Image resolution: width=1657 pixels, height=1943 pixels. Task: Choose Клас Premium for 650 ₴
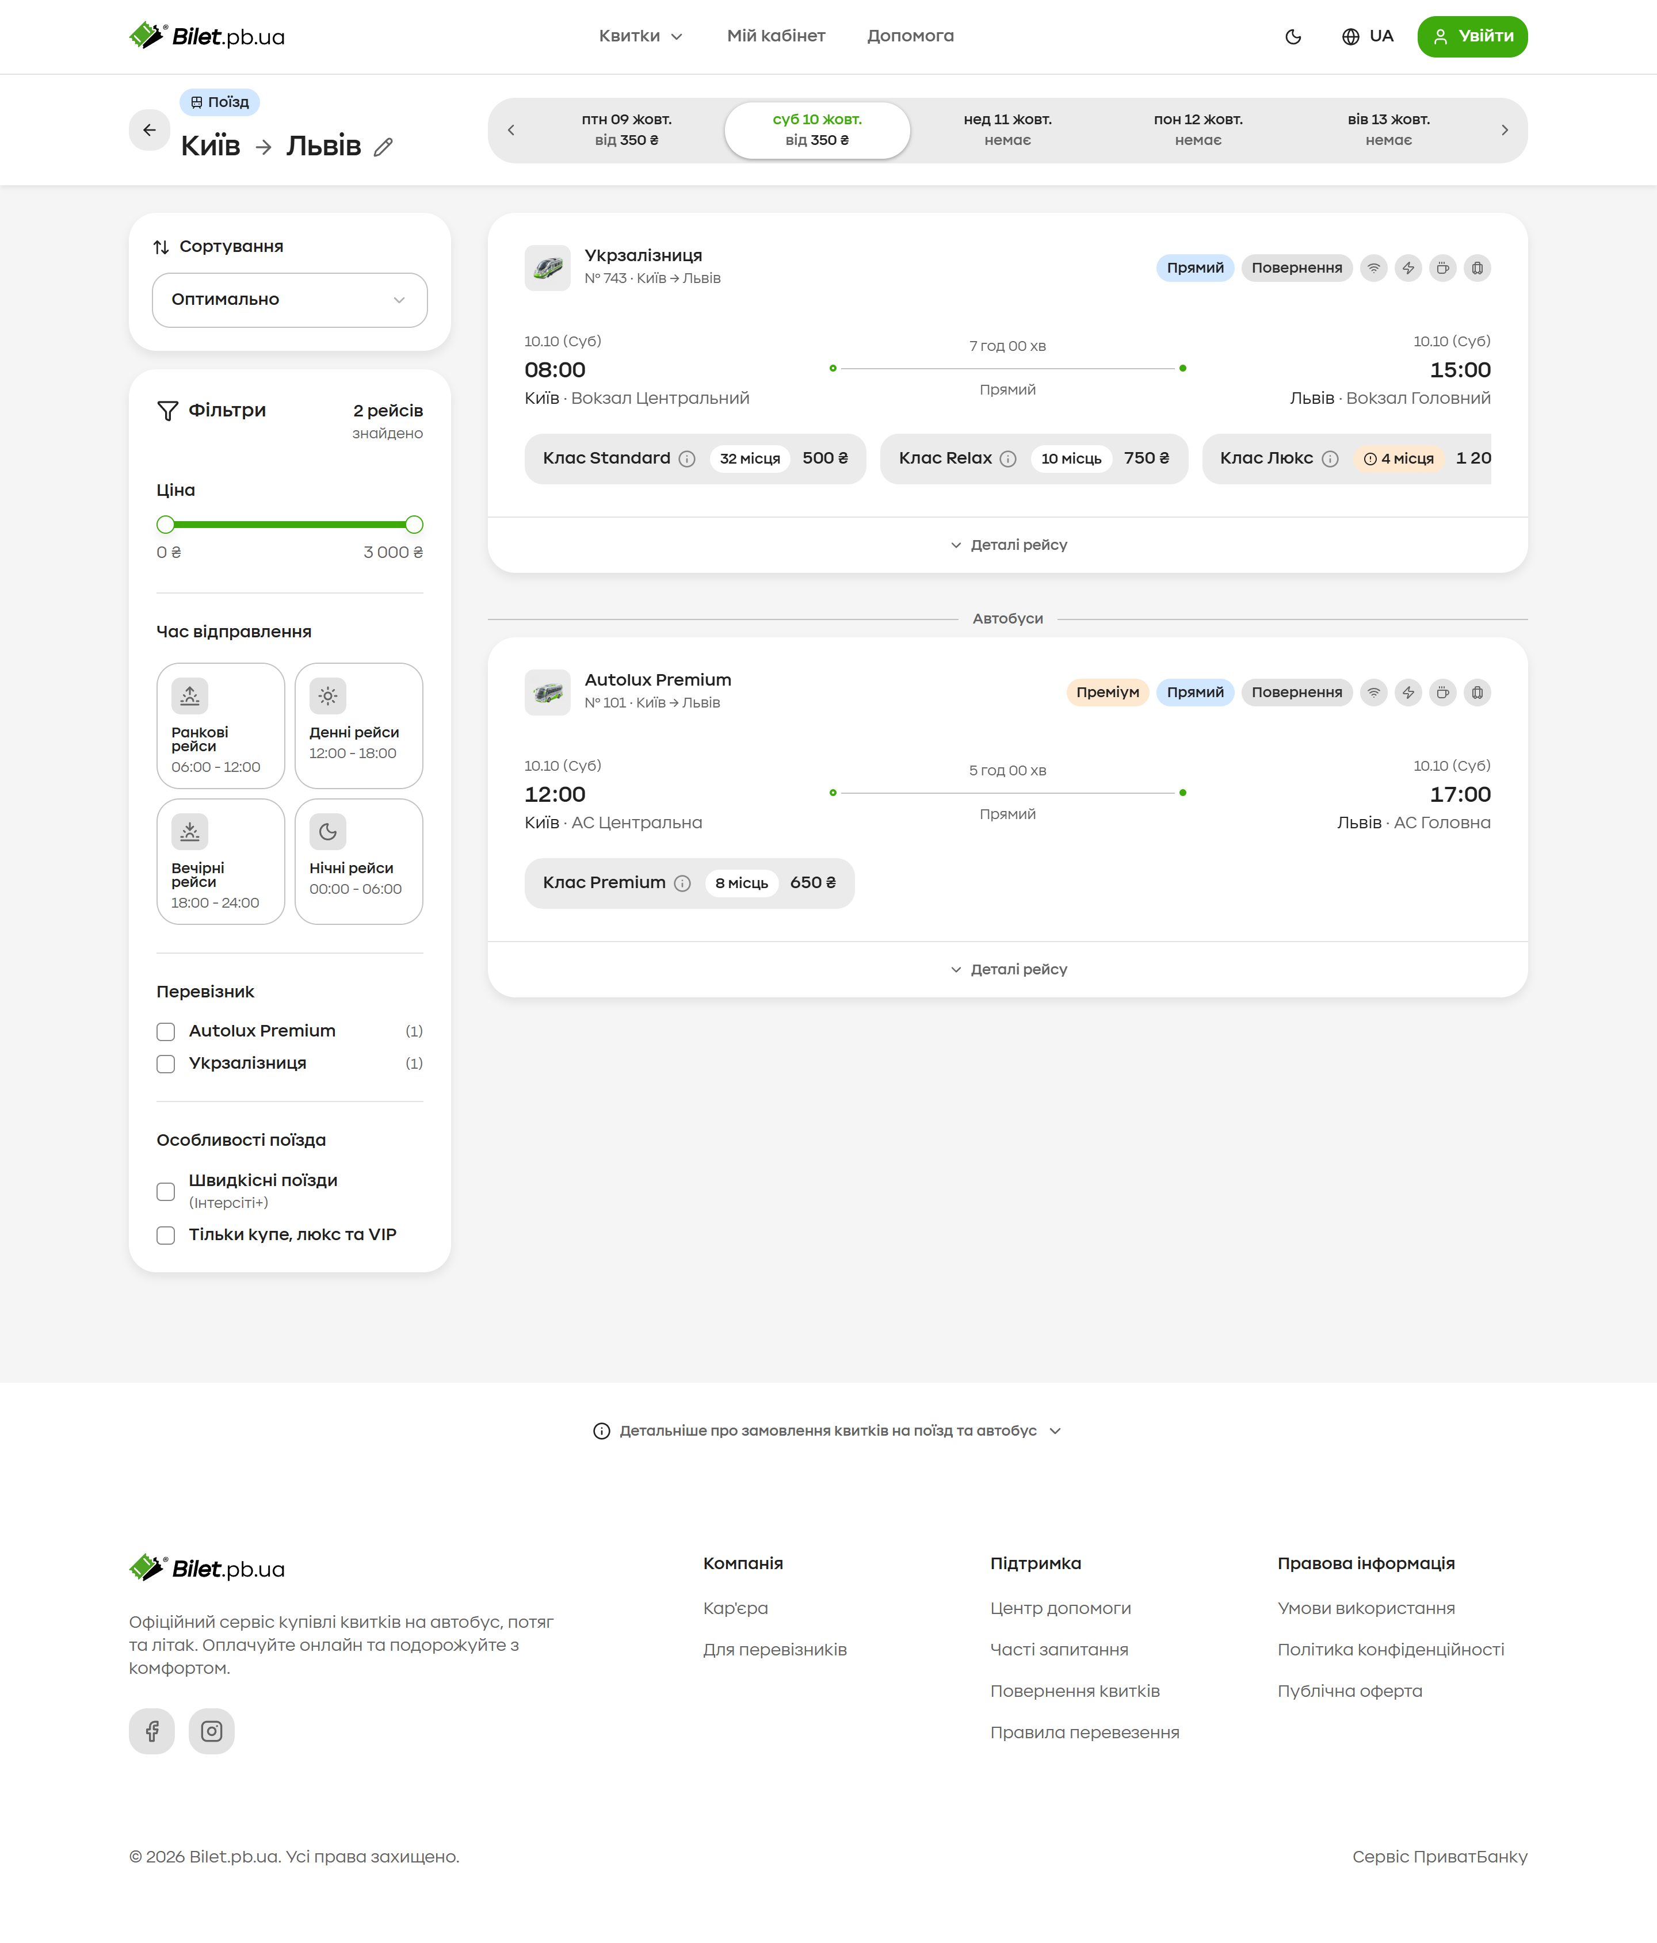tap(689, 883)
